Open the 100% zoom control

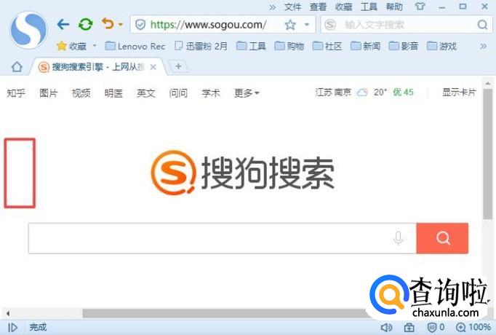(x=473, y=327)
